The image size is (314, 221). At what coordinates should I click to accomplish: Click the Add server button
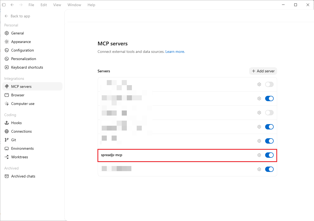(263, 71)
